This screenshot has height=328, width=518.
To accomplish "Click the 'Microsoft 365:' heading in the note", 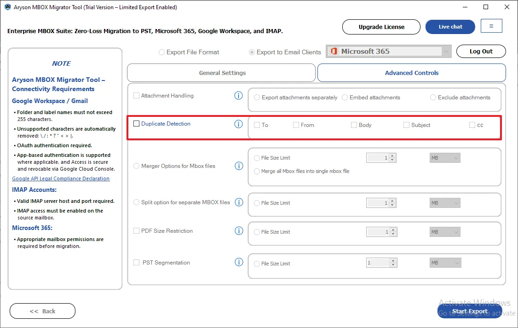I will point(32,228).
